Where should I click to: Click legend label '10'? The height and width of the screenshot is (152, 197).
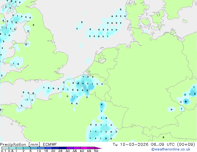39,151
